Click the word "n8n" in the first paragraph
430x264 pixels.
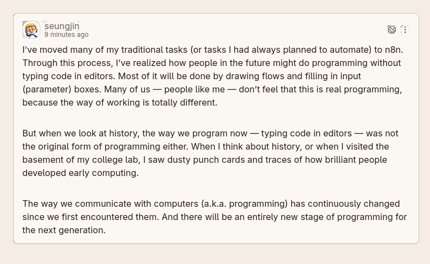395,50
